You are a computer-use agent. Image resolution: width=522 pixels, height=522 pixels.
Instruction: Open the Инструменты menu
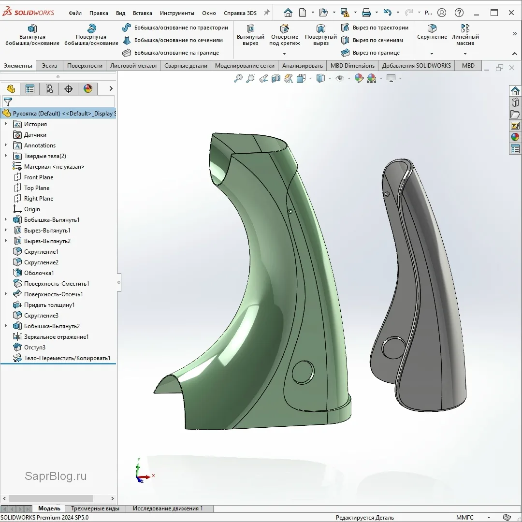click(x=177, y=13)
